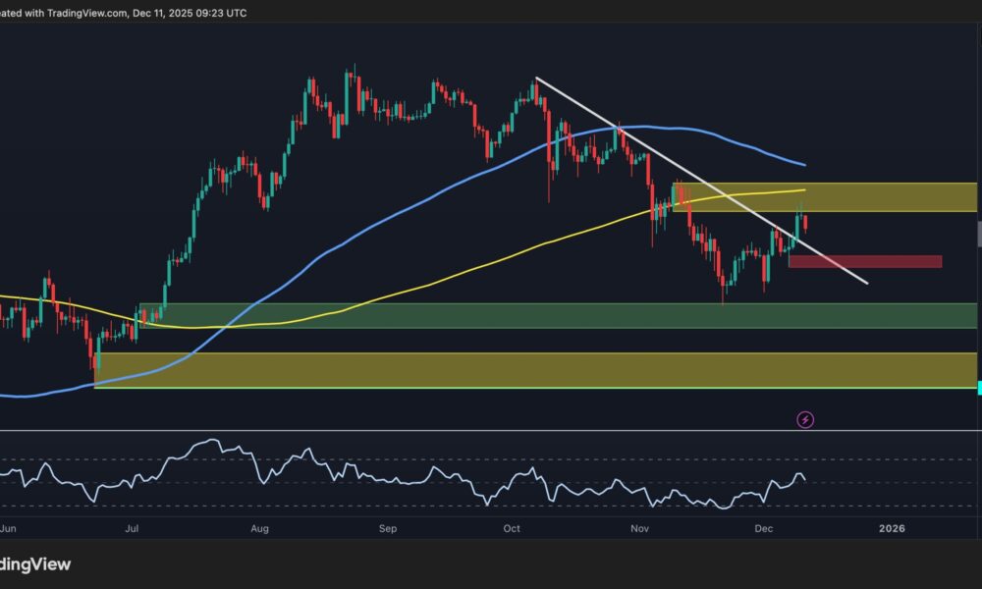Open the timeframe options on the time axis
982x589 pixels.
[x=491, y=528]
